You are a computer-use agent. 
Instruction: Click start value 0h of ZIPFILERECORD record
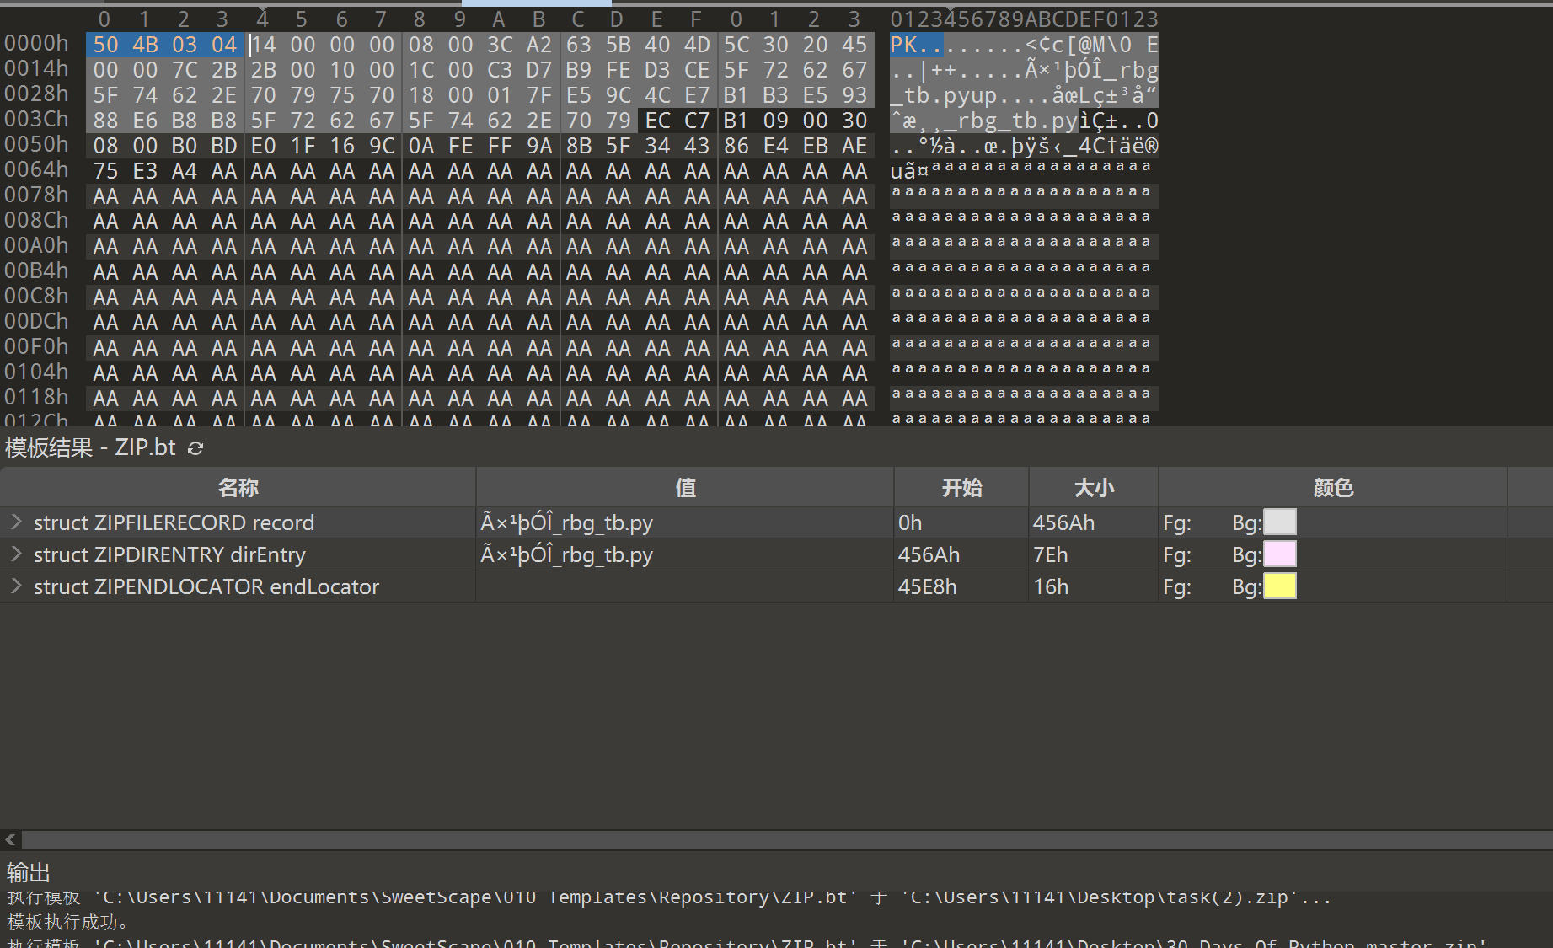tap(910, 522)
